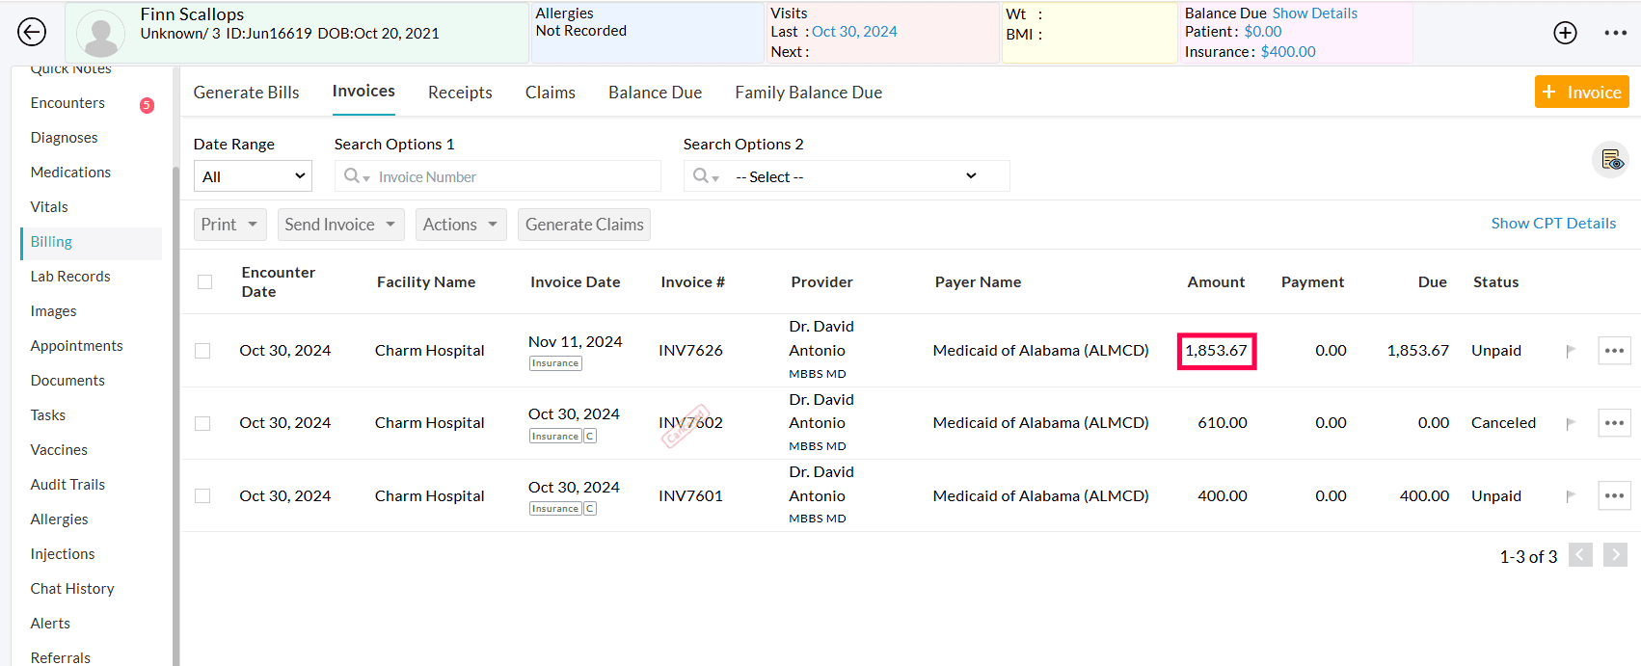Check the box for invoice INV7601
Viewport: 1641px width, 666px height.
pos(202,495)
